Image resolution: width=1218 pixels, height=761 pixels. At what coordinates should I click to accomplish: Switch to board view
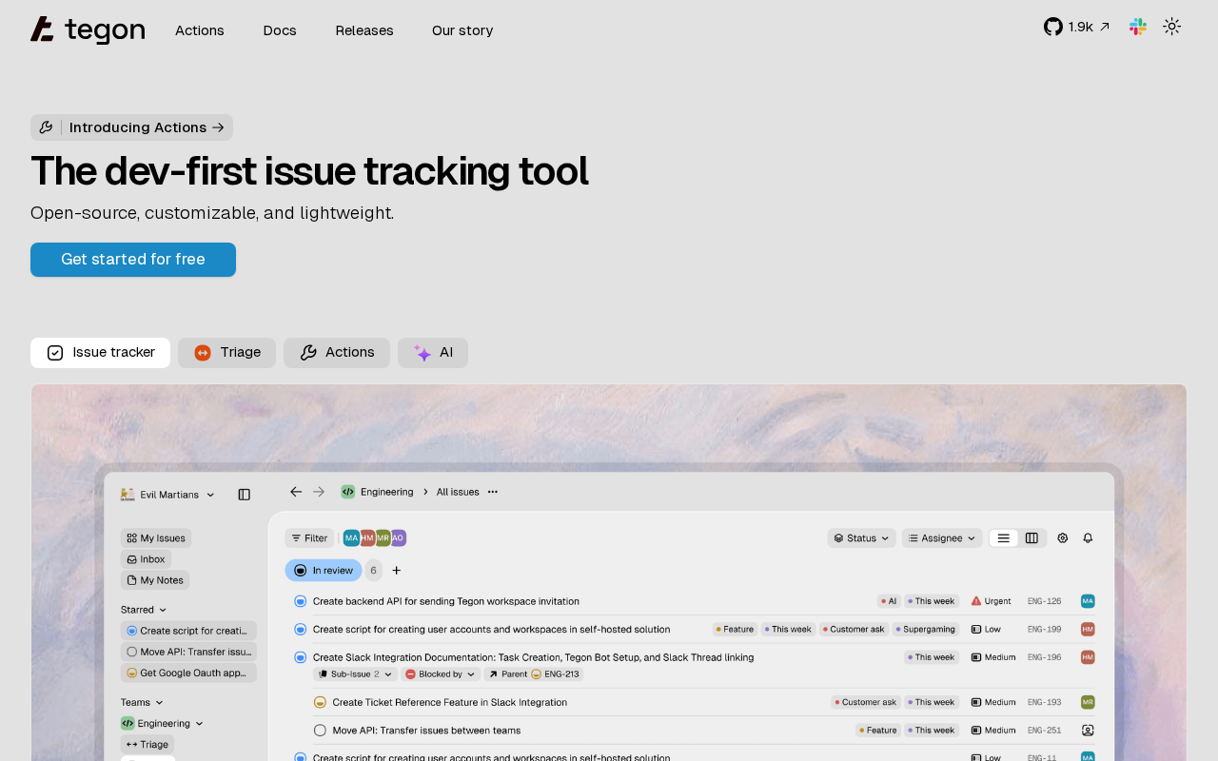point(1031,538)
